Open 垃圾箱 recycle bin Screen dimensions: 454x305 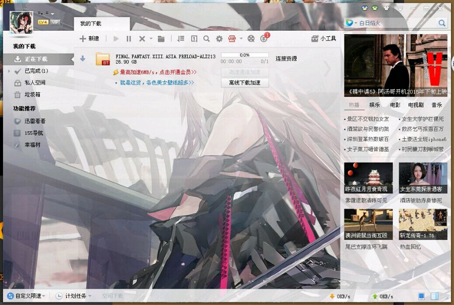[32, 94]
